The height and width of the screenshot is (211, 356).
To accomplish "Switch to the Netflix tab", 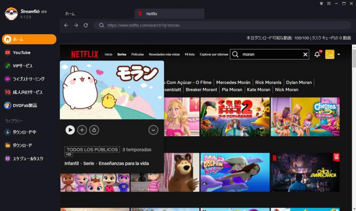I will coord(169,14).
